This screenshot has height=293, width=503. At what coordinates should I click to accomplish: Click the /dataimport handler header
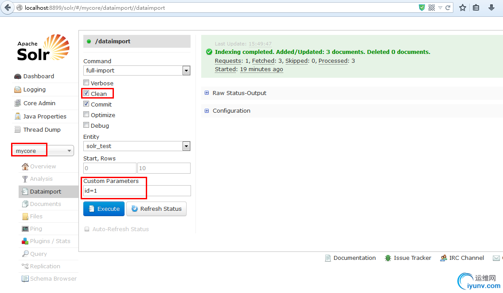tap(136, 41)
